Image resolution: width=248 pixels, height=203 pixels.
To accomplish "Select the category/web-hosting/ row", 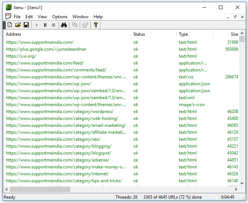I will pos(121,118).
